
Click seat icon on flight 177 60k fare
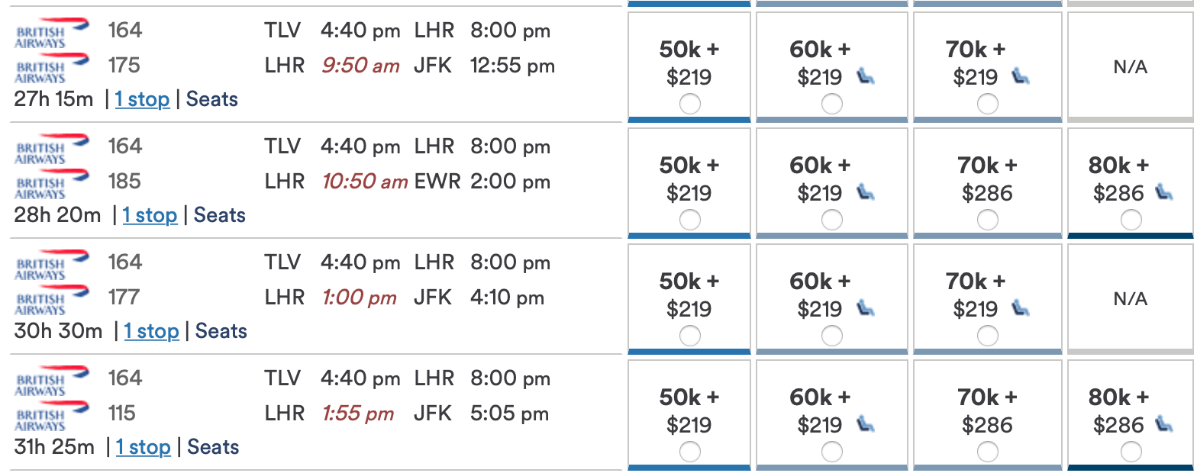865,308
